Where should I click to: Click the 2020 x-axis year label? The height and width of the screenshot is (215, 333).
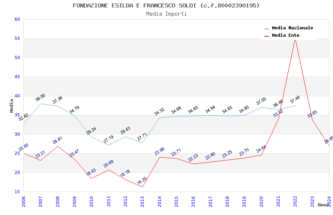[x=261, y=201]
